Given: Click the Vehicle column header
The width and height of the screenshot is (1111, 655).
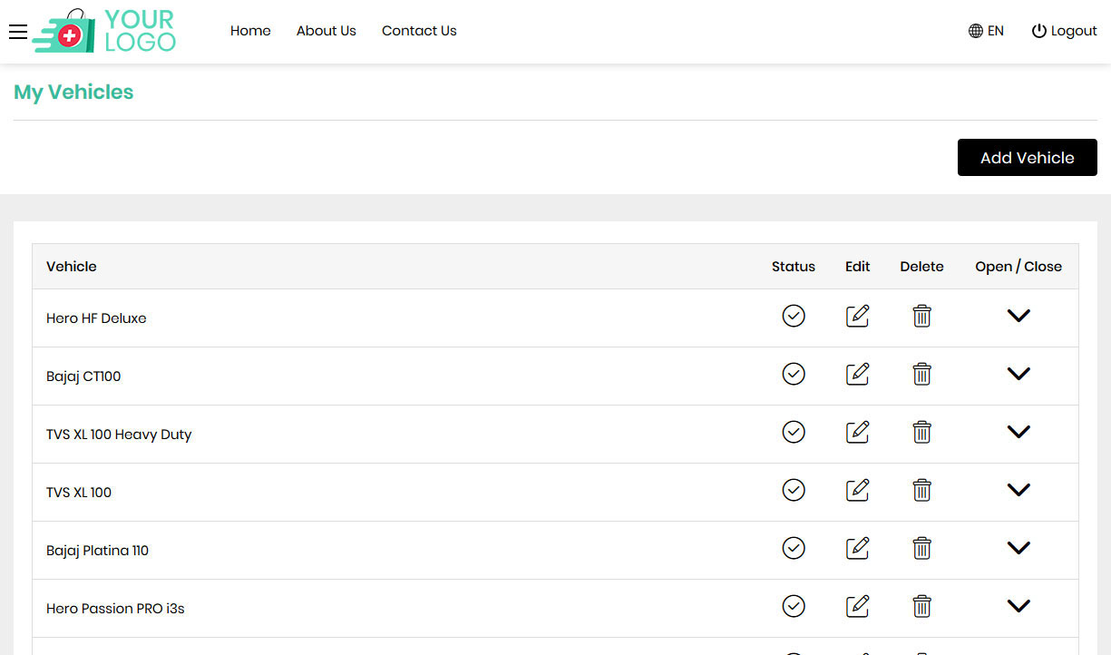Looking at the screenshot, I should 72,267.
